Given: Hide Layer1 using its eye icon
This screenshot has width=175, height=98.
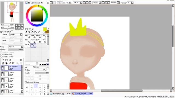Looking at the screenshot, I should pos(2,91).
